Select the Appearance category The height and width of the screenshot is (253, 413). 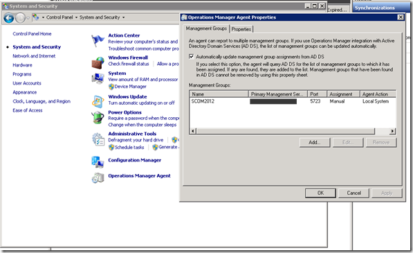[25, 92]
